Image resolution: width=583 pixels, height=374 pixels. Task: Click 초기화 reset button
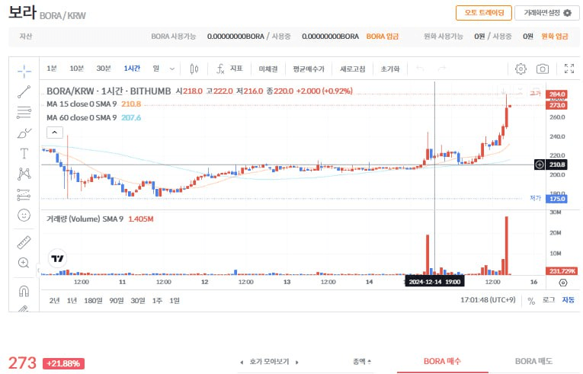[390, 69]
